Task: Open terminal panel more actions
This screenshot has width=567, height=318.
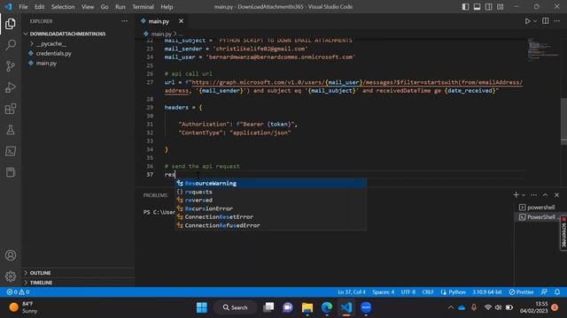Action: click(533, 194)
